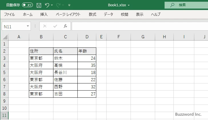Select column G header
This screenshot has height=120, width=208.
click(x=143, y=37)
